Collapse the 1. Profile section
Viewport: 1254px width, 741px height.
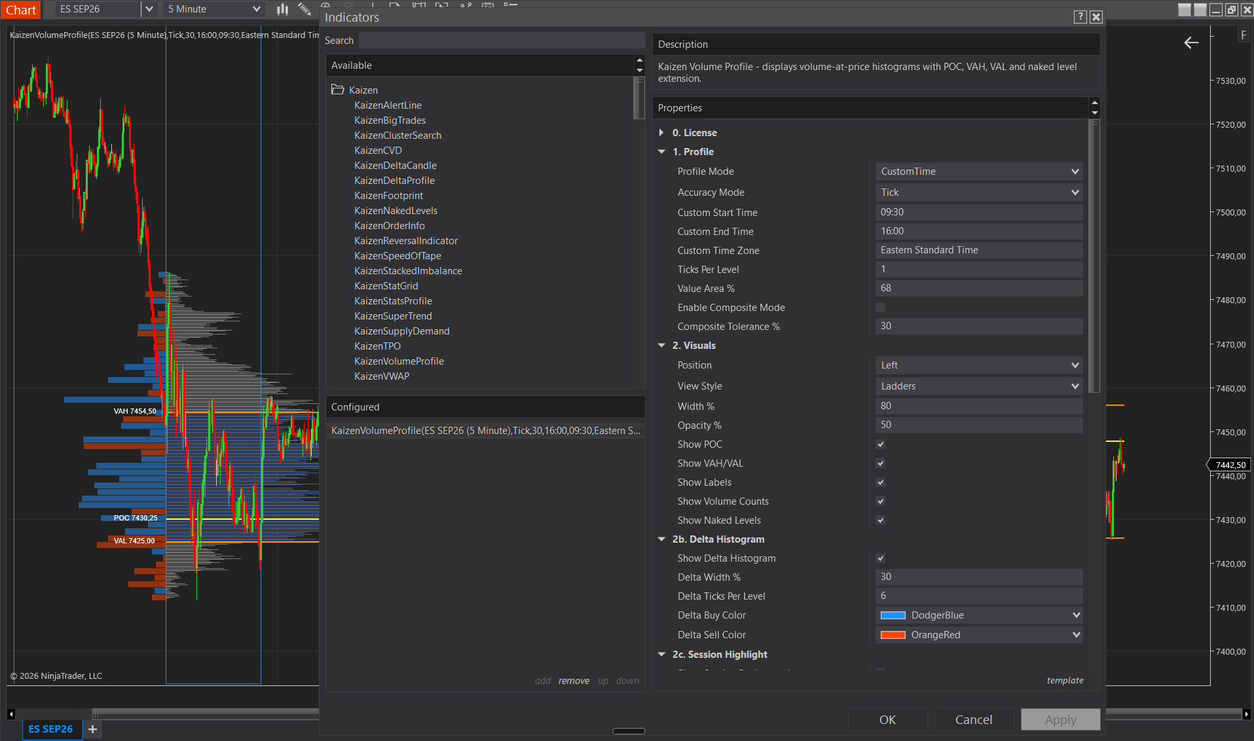pos(661,152)
